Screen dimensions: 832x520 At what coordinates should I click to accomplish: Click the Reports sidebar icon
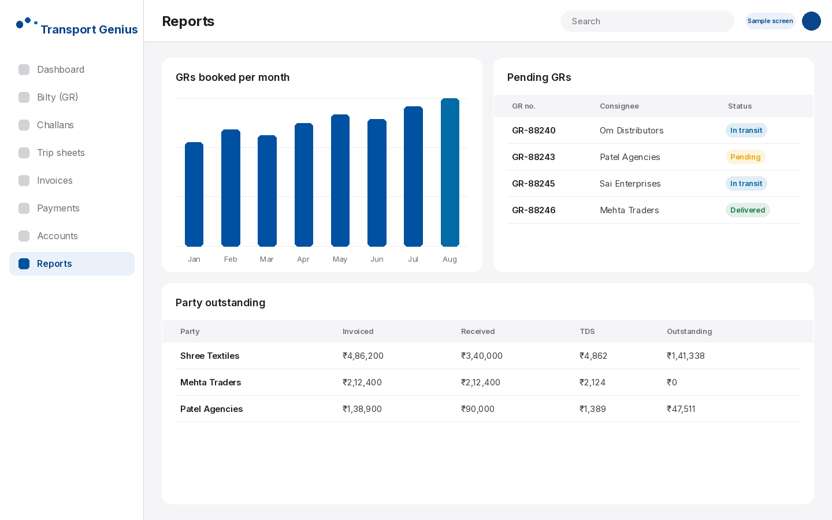point(24,263)
